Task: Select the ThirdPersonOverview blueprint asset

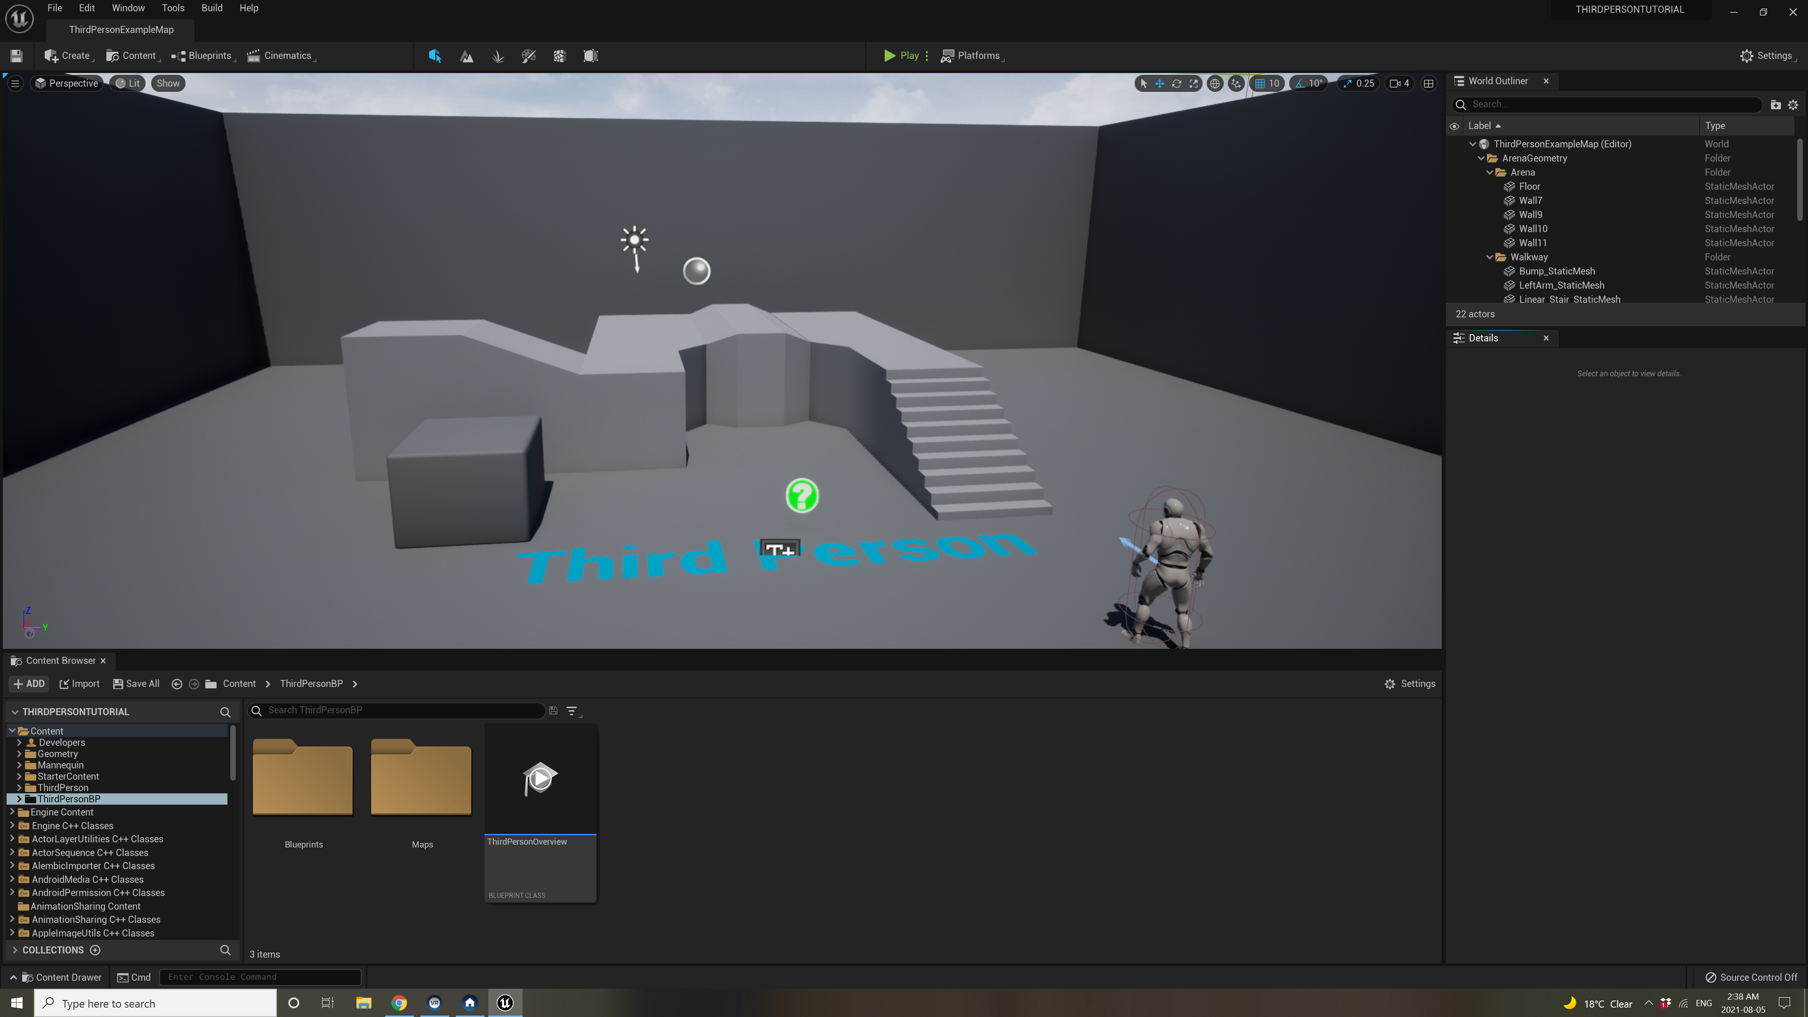Action: pos(541,814)
